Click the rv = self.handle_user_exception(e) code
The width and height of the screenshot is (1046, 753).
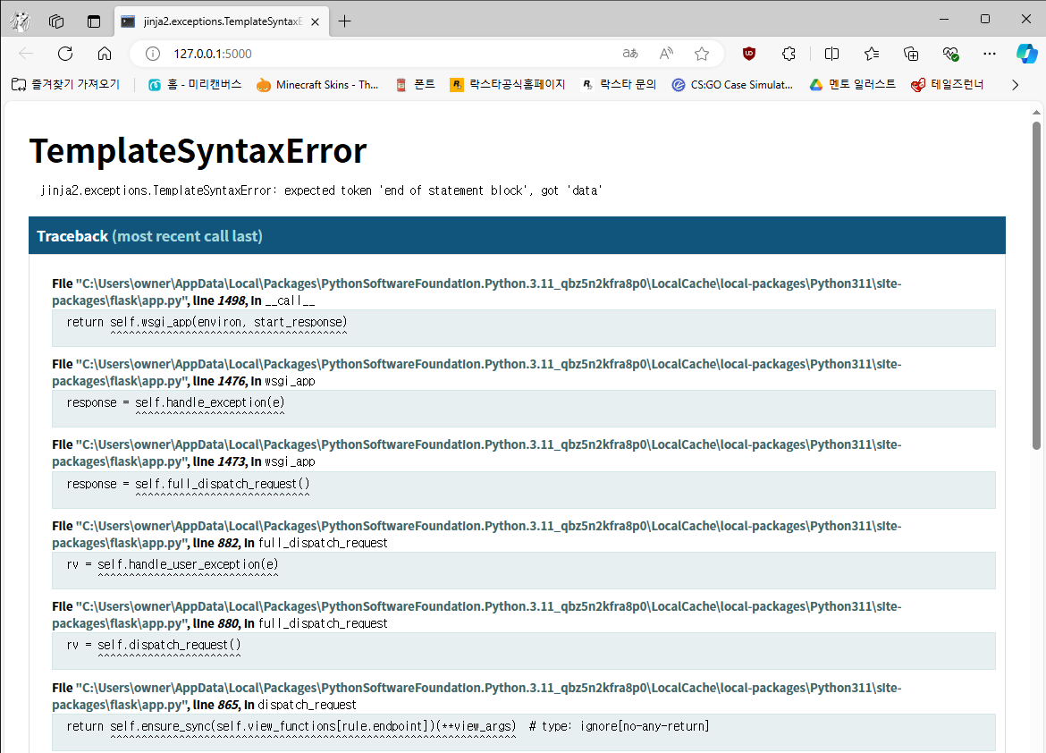[173, 564]
